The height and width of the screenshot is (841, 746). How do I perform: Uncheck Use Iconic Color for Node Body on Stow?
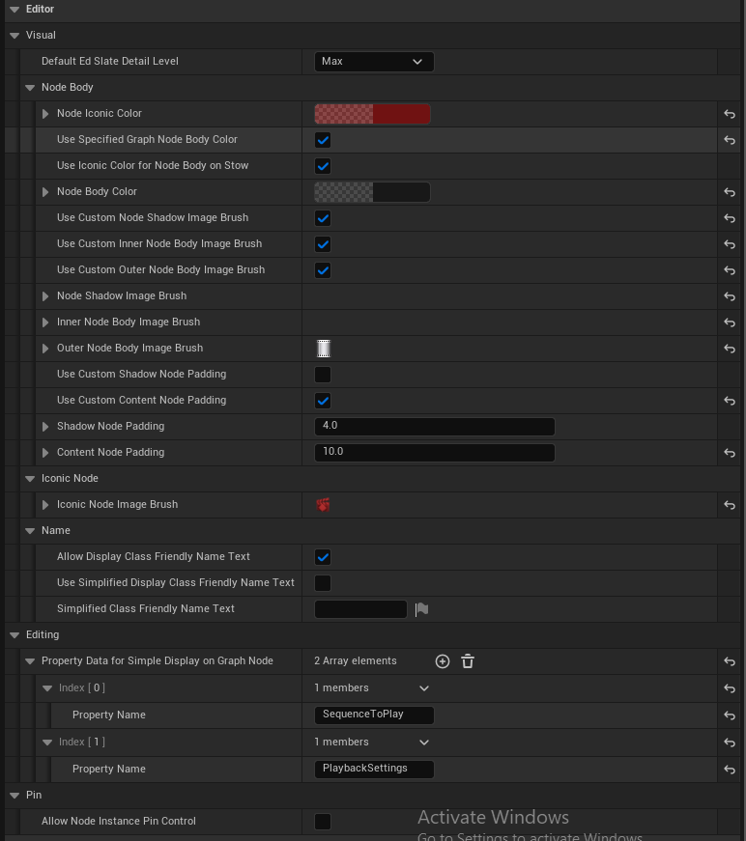323,166
